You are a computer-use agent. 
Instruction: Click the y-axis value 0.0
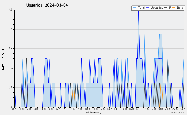coord(11,107)
